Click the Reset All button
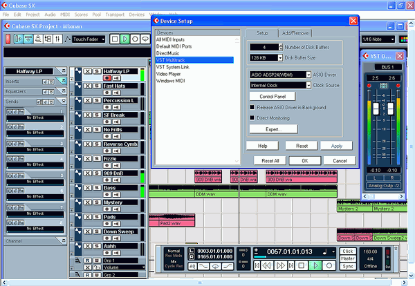The image size is (415, 286). [270, 161]
